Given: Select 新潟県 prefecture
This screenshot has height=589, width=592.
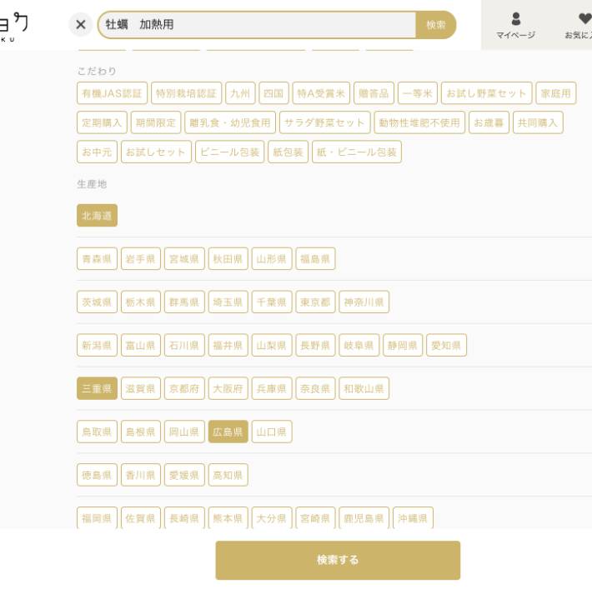Looking at the screenshot, I should point(97,345).
